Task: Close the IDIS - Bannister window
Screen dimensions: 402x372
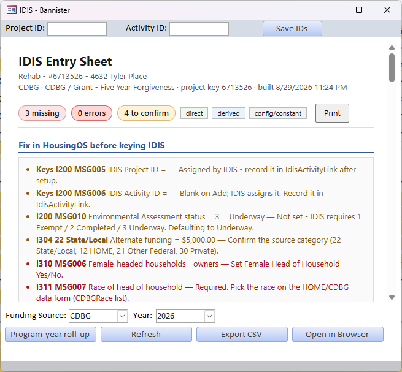Action: point(387,10)
